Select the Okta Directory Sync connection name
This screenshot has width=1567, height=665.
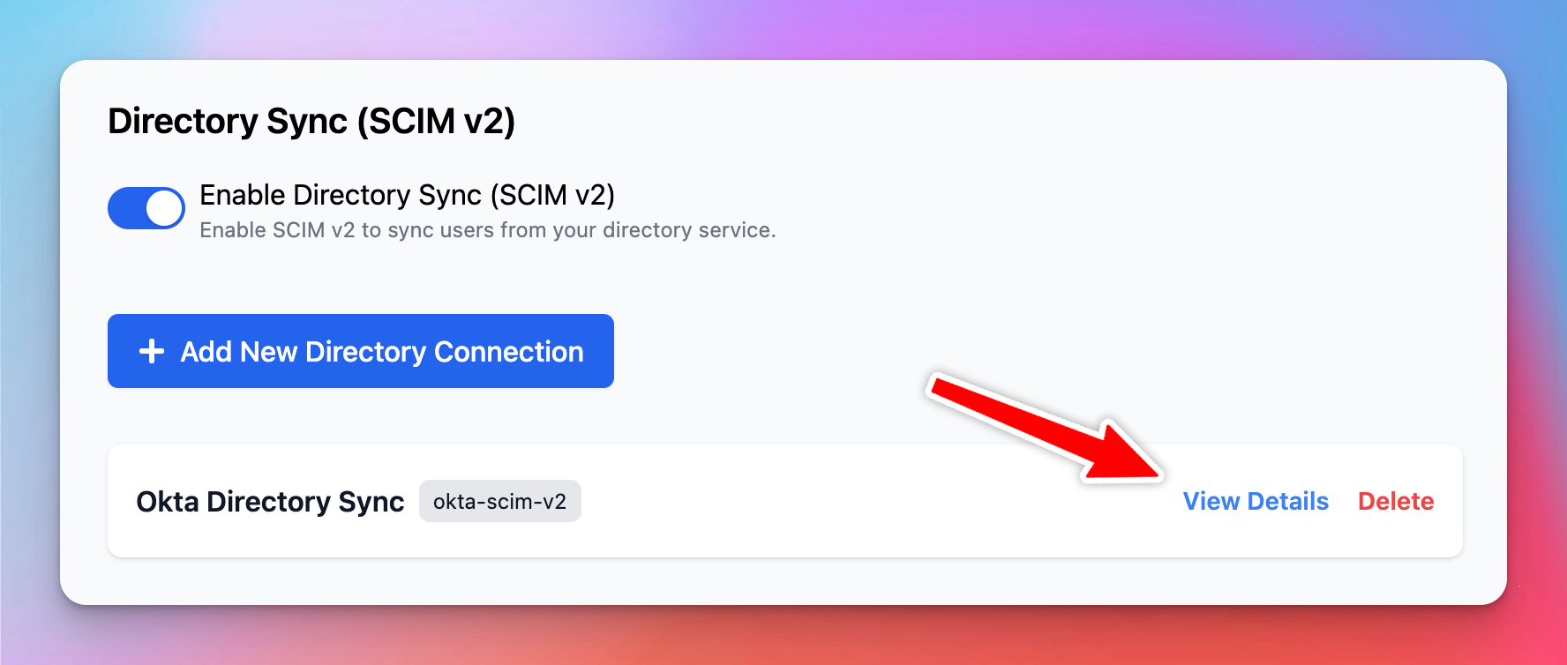[x=270, y=502]
